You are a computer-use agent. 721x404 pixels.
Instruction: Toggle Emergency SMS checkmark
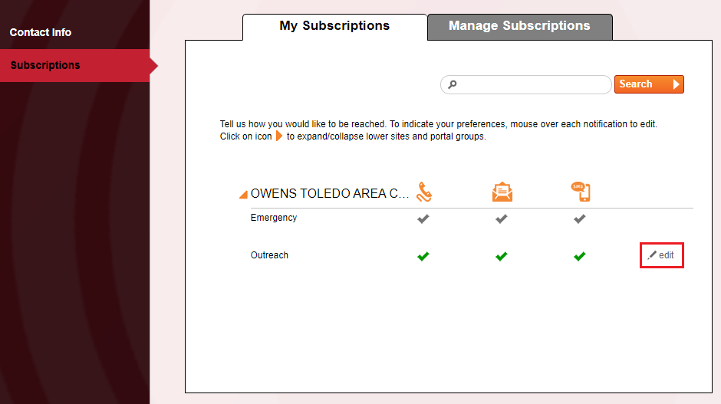[x=580, y=218]
